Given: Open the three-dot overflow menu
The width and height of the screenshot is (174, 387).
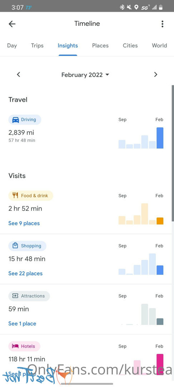Looking at the screenshot, I should click(x=162, y=24).
